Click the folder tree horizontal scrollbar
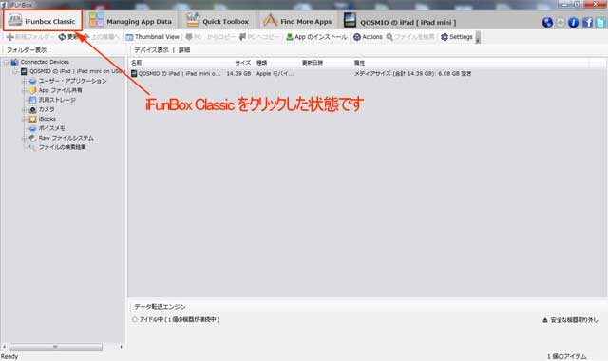The image size is (608, 361). (x=63, y=347)
